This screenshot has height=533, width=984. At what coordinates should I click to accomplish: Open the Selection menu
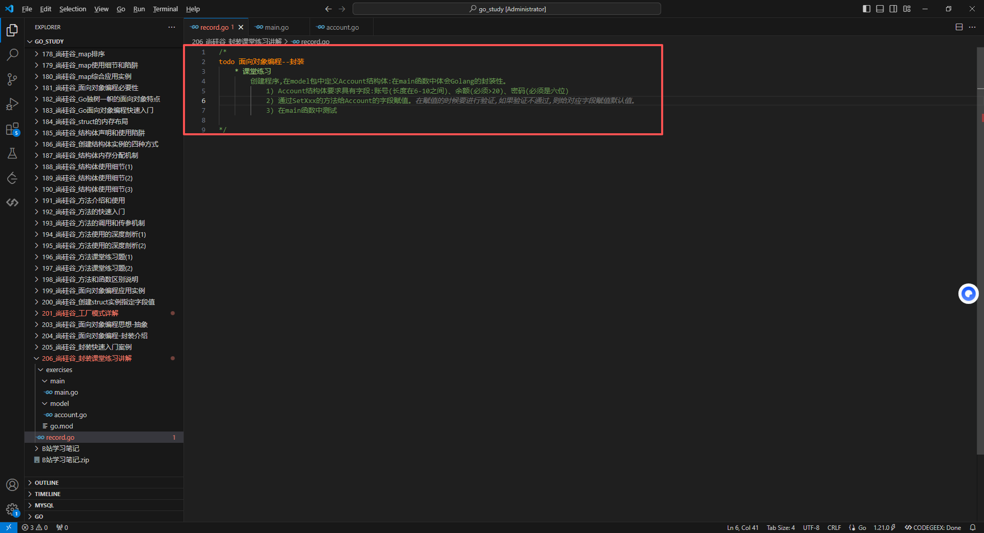pyautogui.click(x=73, y=9)
